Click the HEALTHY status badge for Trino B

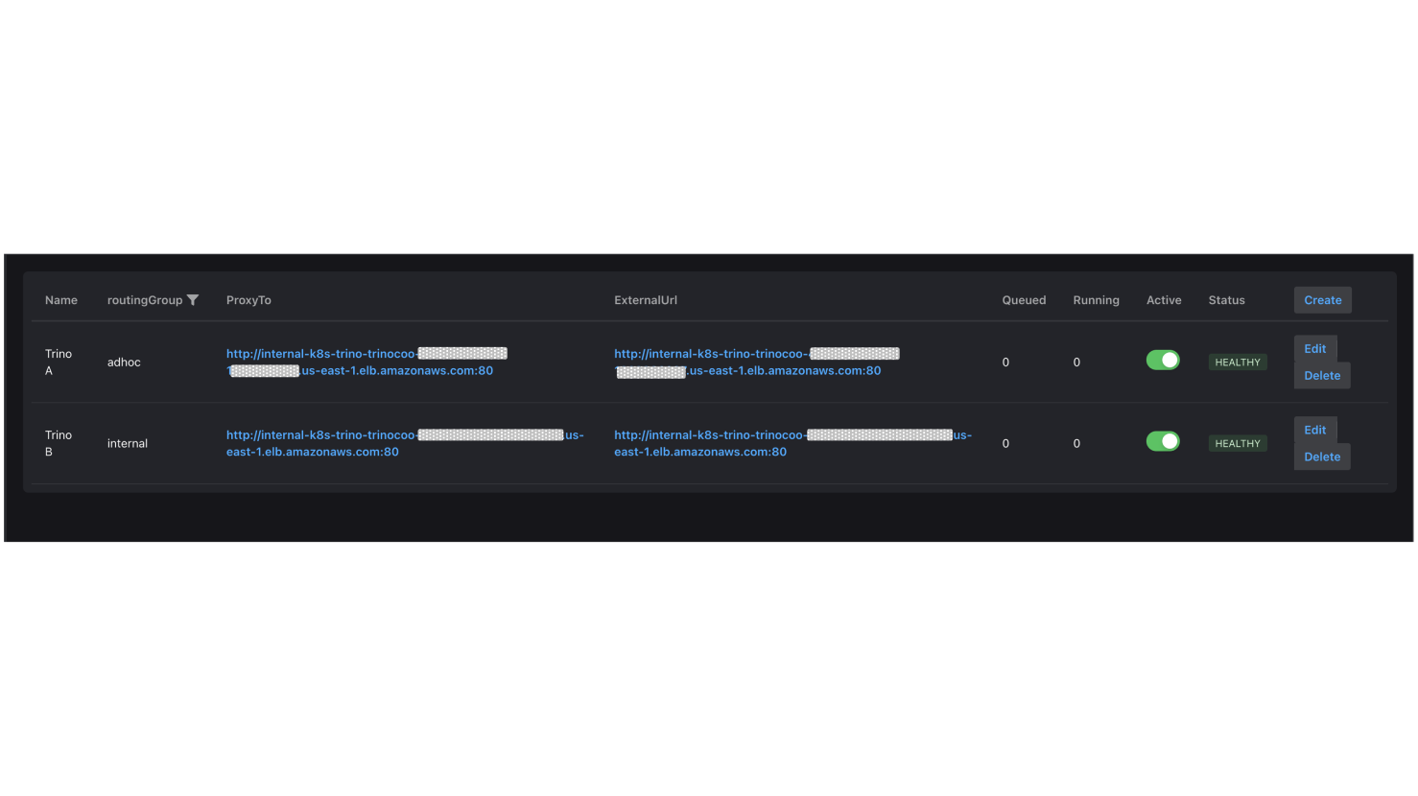pos(1238,444)
